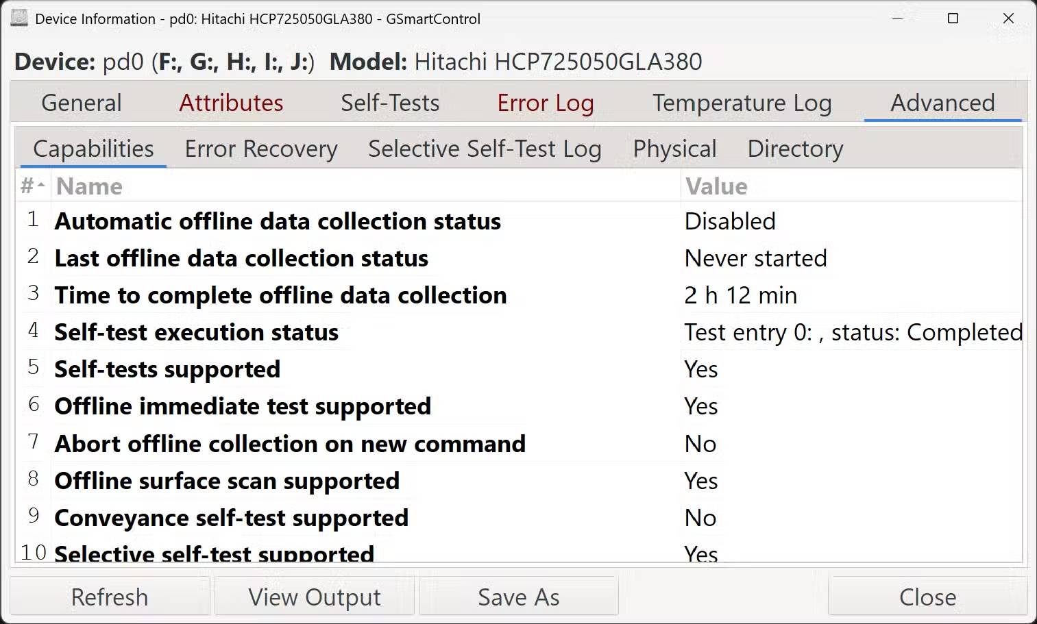The height and width of the screenshot is (624, 1037).
Task: Click the drive icon in the title bar
Action: coord(19,18)
